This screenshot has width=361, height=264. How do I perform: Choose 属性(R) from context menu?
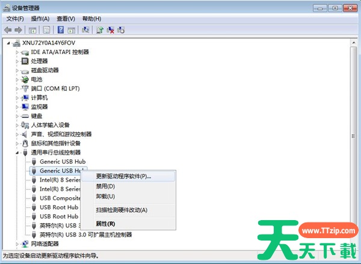pos(129,224)
